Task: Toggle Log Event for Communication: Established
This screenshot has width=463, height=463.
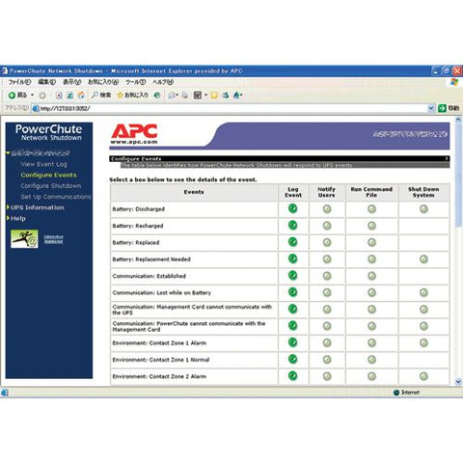Action: click(x=292, y=275)
